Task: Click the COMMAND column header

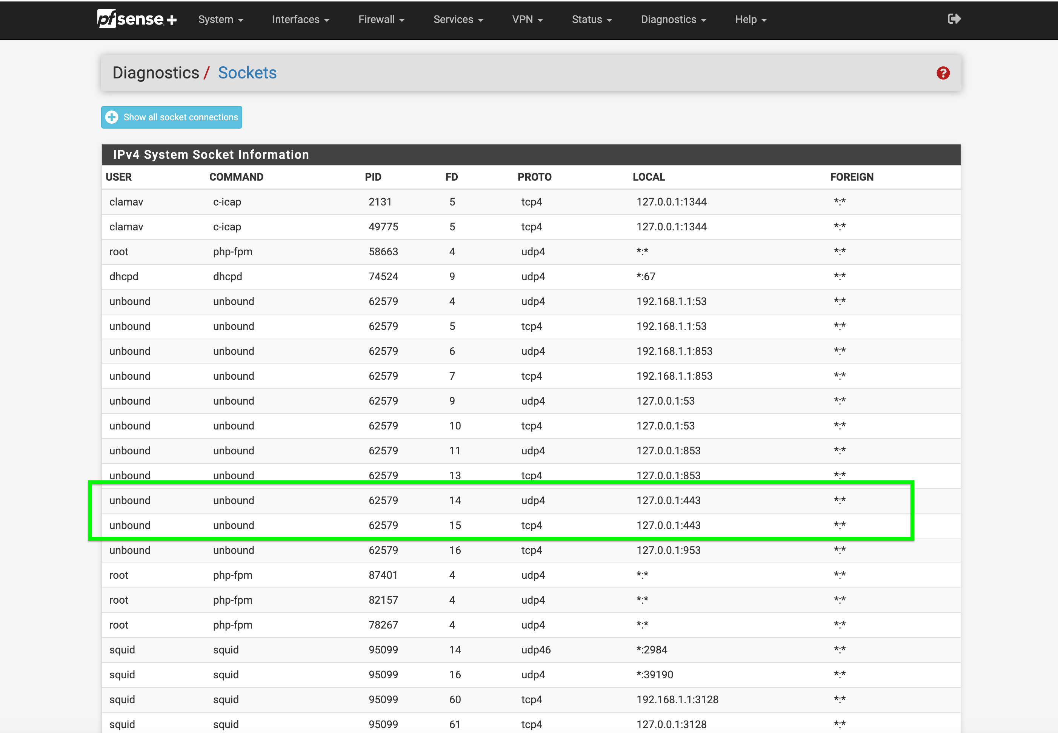Action: click(x=236, y=177)
